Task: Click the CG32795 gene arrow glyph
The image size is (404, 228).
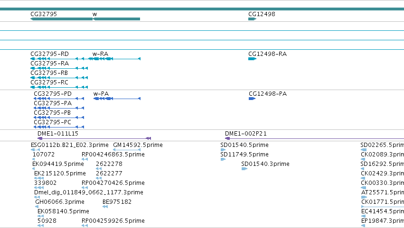Action: 61,19
